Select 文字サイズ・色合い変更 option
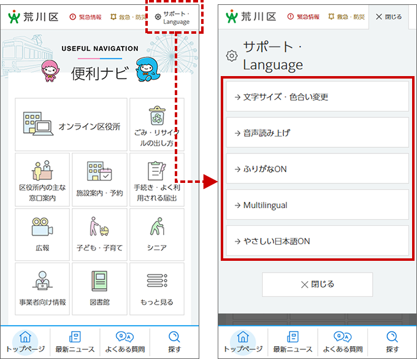Viewport: 417px width, 359px height. tap(317, 96)
